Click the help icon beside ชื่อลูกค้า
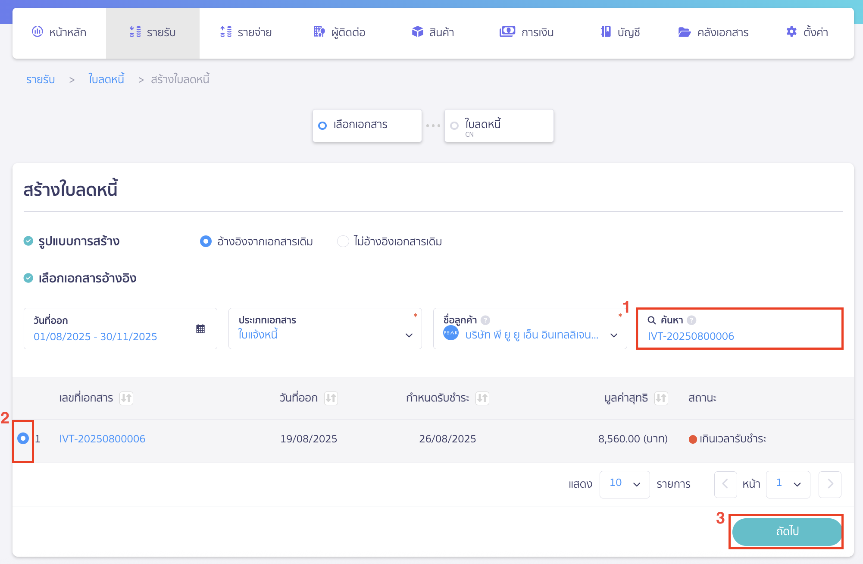 485,320
